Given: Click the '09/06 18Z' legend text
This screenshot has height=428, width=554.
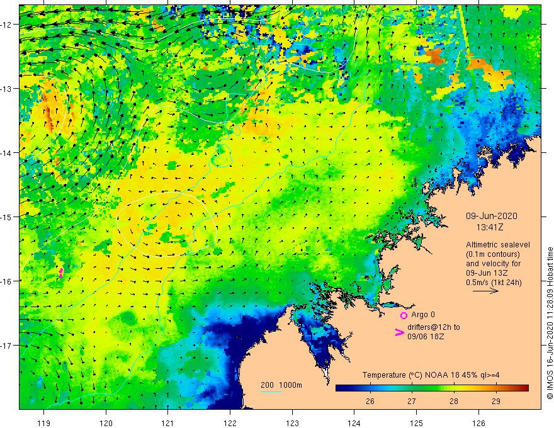Looking at the screenshot, I should [x=426, y=337].
